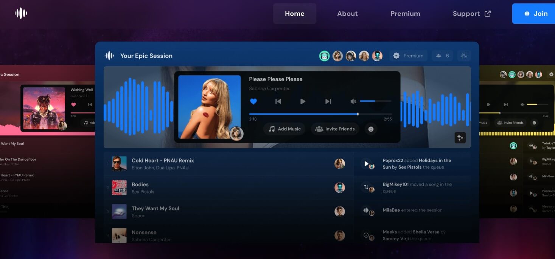Select Cold Heart - PNAU Remix in queue
The width and height of the screenshot is (555, 259).
(229, 164)
